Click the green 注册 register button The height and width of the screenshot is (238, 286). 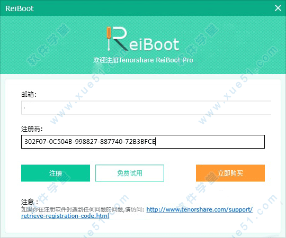pos(56,173)
